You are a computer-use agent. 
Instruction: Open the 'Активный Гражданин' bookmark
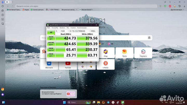(x=14, y=10)
